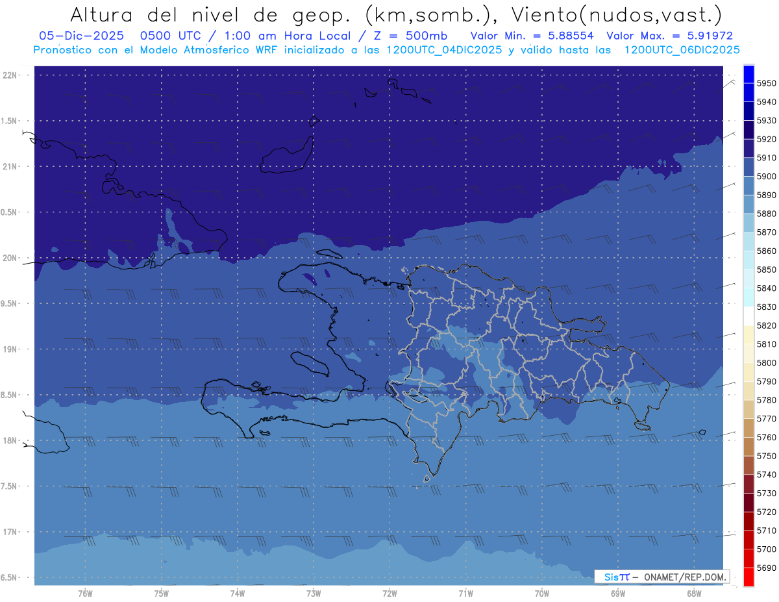Click the '5740' color bar label

pos(767,475)
